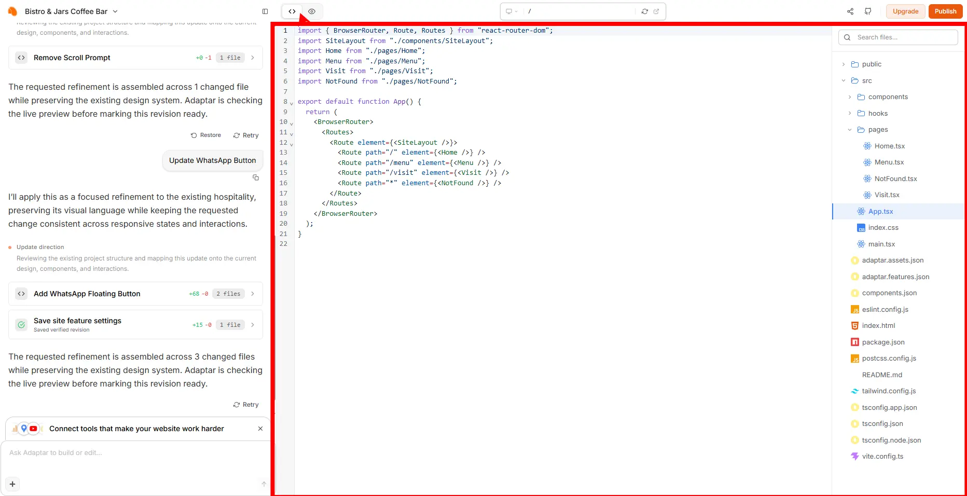Fold the App function at line 8
This screenshot has width=967, height=496.
[292, 103]
